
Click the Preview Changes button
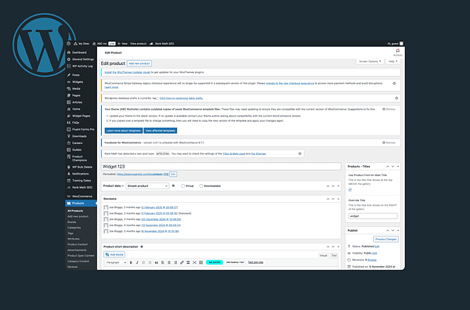point(385,239)
